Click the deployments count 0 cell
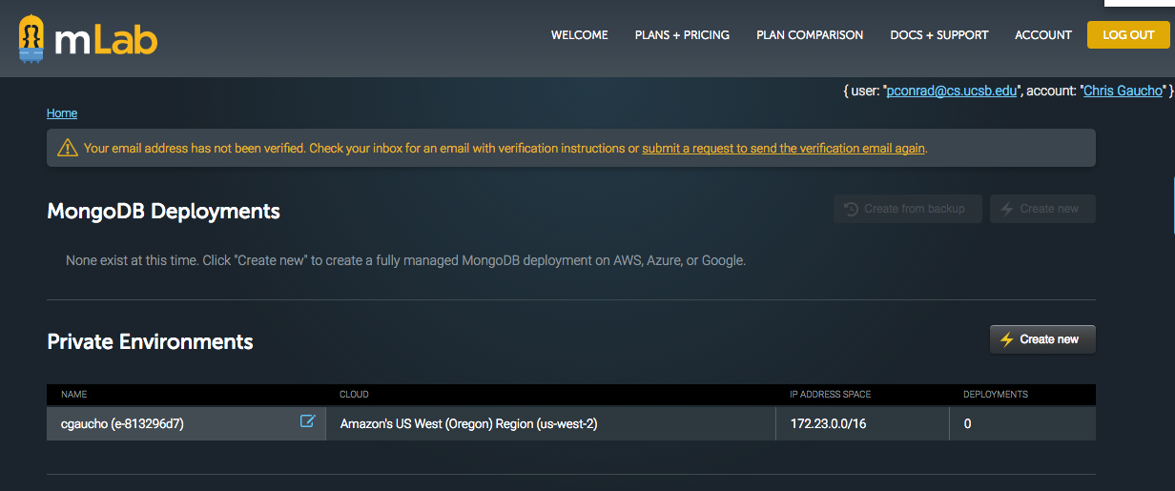The image size is (1175, 491). pos(1022,423)
